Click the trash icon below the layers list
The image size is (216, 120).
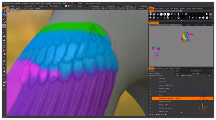point(152,115)
